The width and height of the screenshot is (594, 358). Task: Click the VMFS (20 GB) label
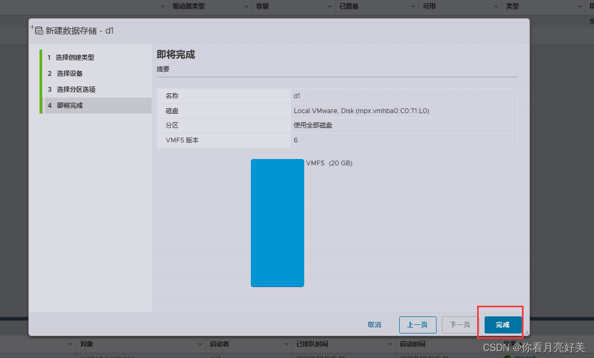[329, 163]
